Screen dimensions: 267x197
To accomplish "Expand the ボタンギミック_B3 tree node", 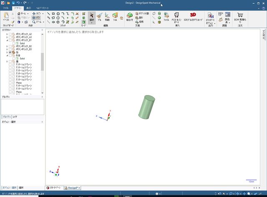I will pos(7,49).
